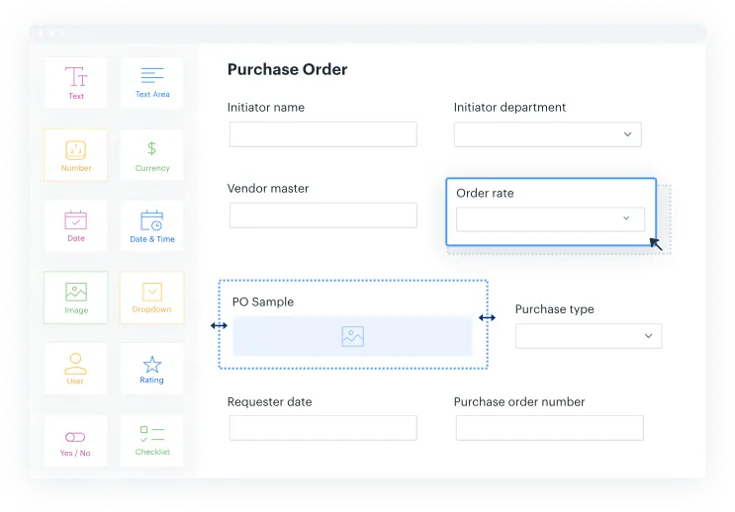This screenshot has height=512, width=735.
Task: Choose the Currency field widget
Action: point(152,155)
